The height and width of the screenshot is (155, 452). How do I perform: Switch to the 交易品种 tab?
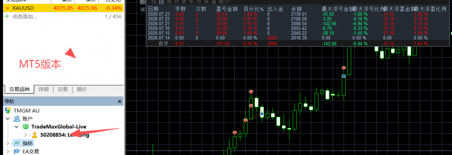pyautogui.click(x=19, y=90)
